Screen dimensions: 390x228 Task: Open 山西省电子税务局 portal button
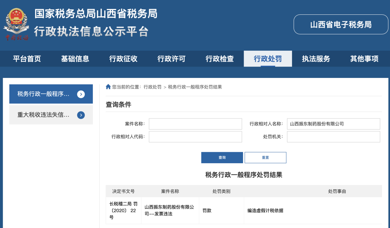pos(341,25)
